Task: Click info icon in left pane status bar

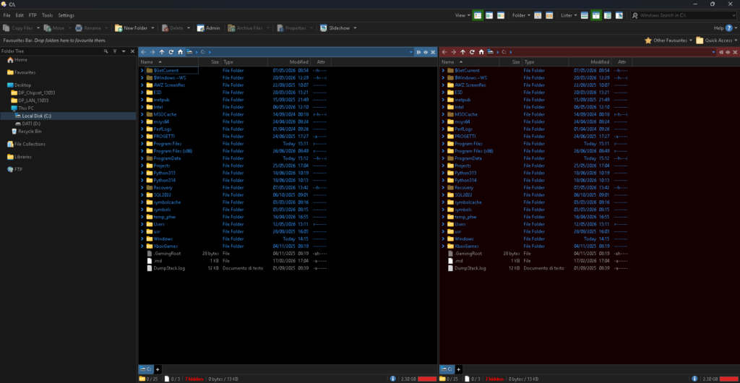Action: [392, 379]
